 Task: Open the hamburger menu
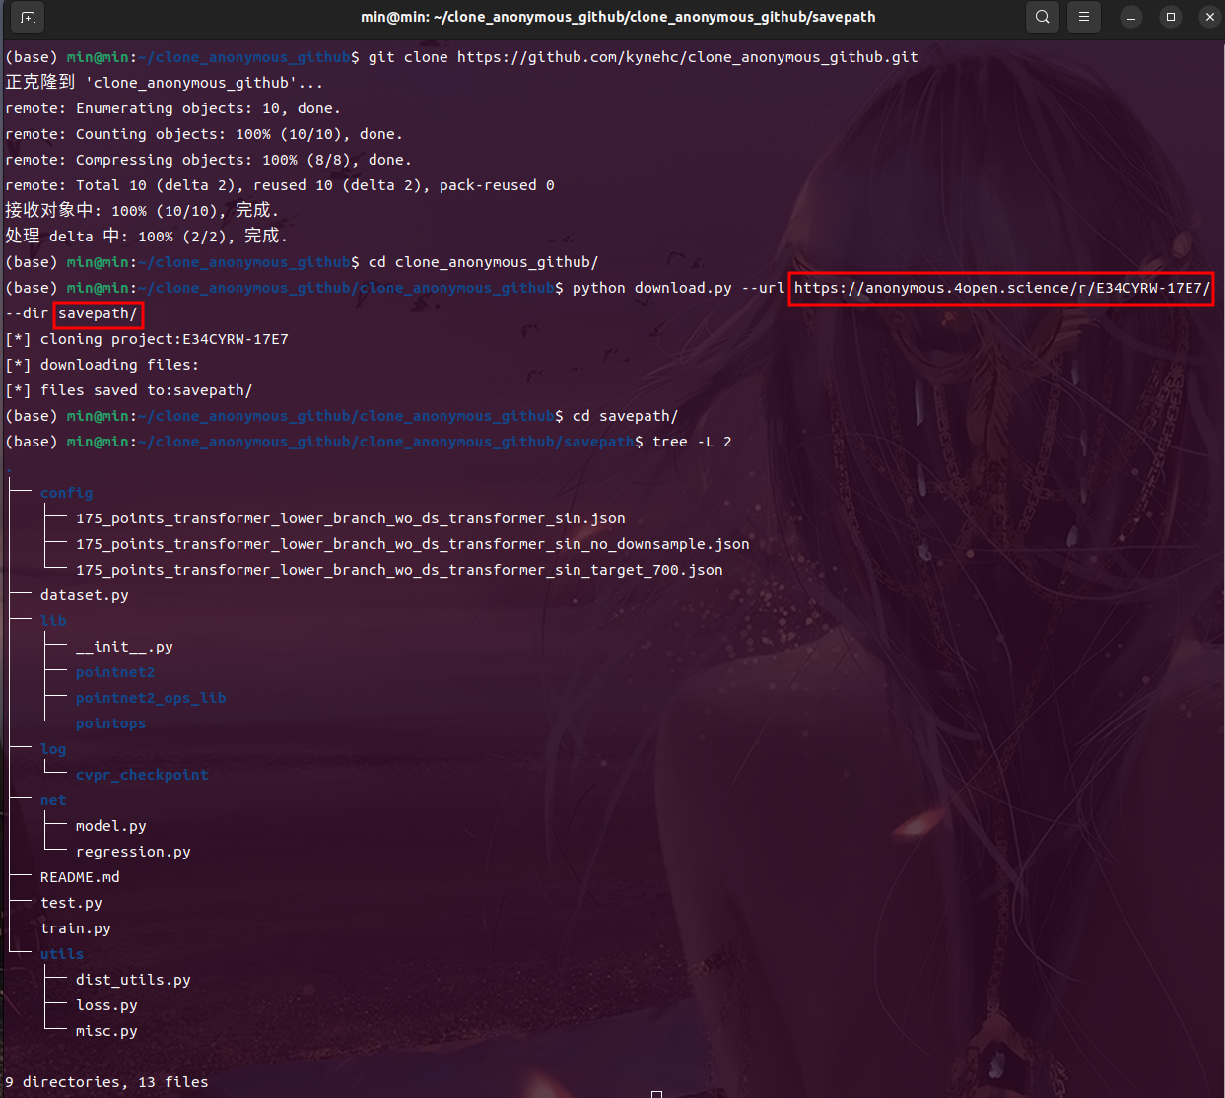(x=1083, y=17)
